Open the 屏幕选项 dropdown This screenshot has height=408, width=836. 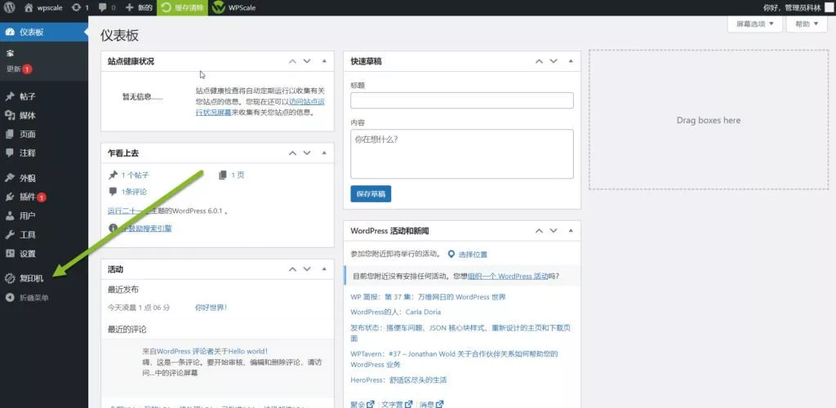(754, 24)
